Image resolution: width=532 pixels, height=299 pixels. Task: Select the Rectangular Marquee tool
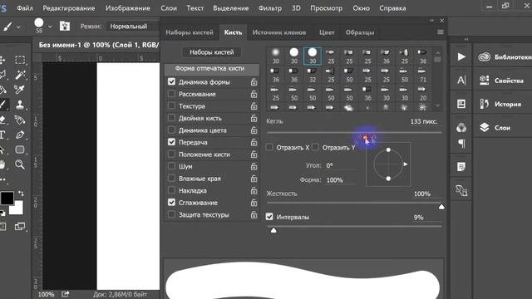coord(20,60)
